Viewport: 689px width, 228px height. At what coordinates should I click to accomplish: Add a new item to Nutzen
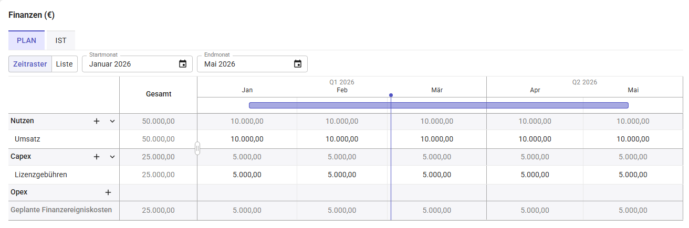97,121
